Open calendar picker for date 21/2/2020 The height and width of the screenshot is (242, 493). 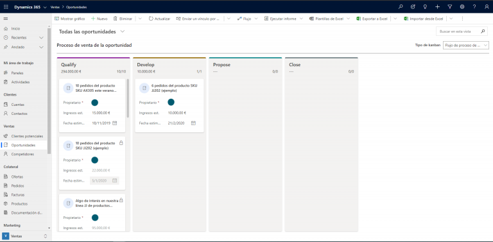(193, 123)
